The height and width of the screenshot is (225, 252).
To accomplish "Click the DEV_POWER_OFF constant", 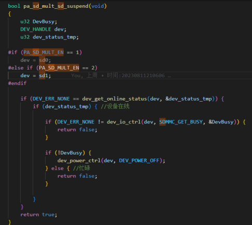I will click(x=139, y=161).
